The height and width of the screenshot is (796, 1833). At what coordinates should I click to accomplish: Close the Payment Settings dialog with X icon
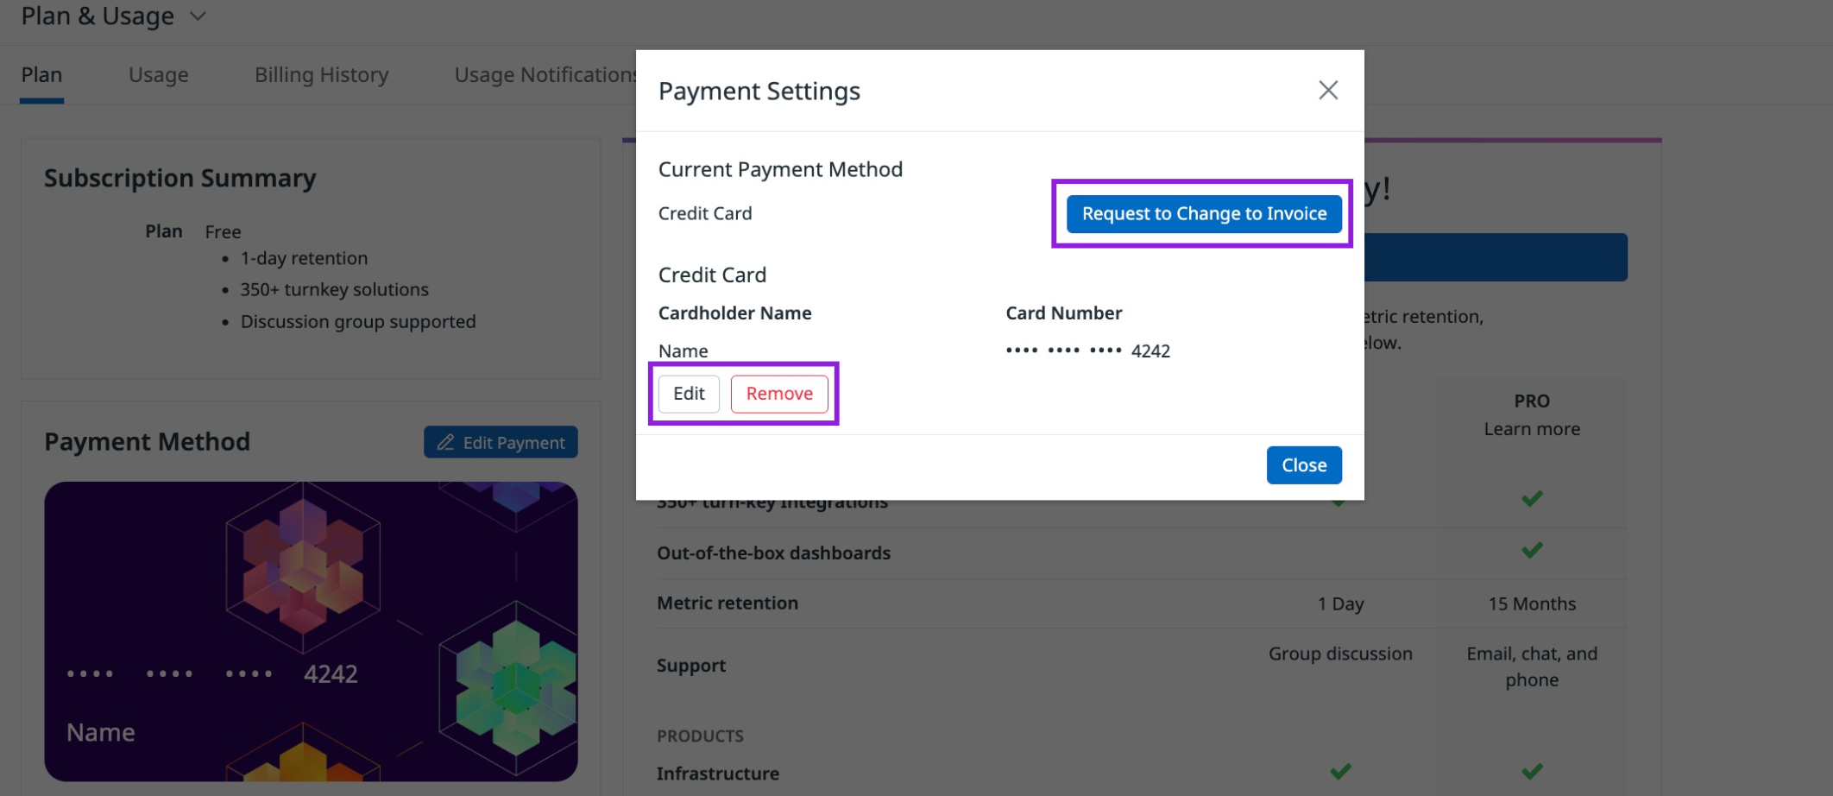[1328, 90]
